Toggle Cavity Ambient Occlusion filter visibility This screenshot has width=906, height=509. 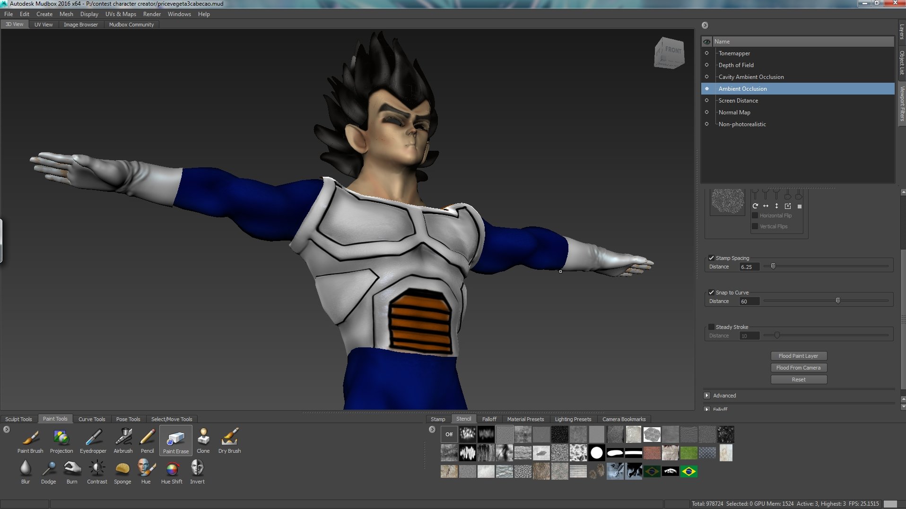point(707,77)
